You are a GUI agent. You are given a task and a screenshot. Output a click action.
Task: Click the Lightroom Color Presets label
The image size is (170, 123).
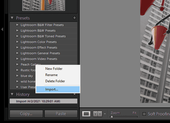[39, 42]
